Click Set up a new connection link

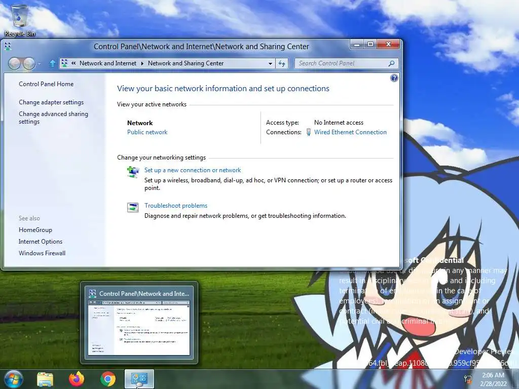[193, 170]
